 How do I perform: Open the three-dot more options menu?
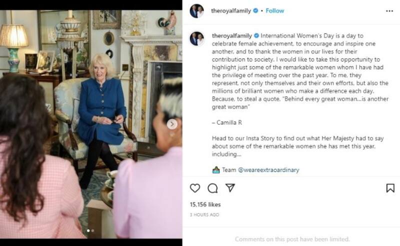(x=389, y=10)
